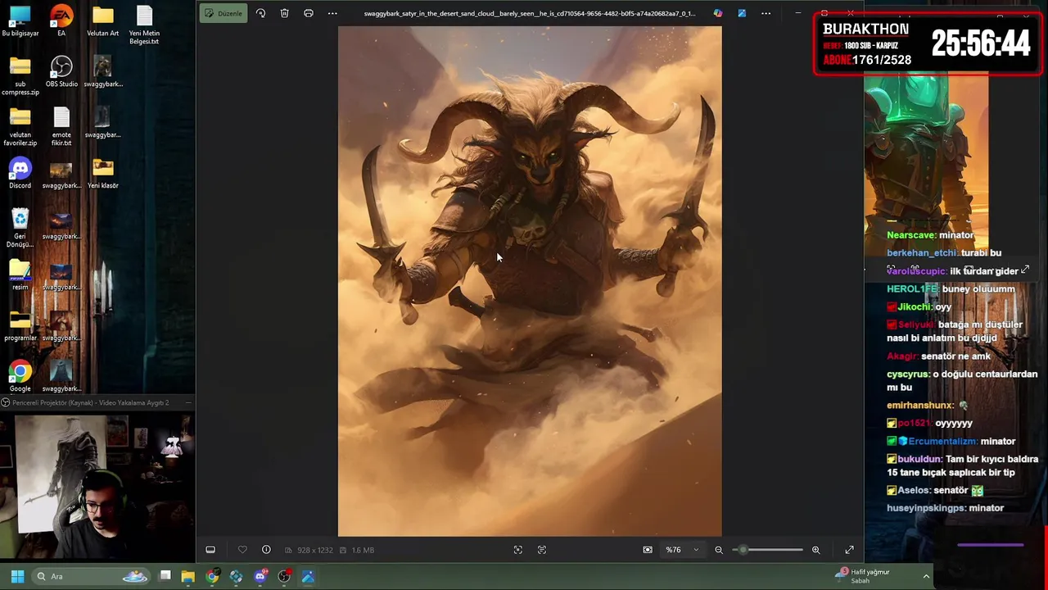Click username huseyinpskingps in chat
Viewport: 1048px width, 590px height.
pyautogui.click(x=925, y=508)
